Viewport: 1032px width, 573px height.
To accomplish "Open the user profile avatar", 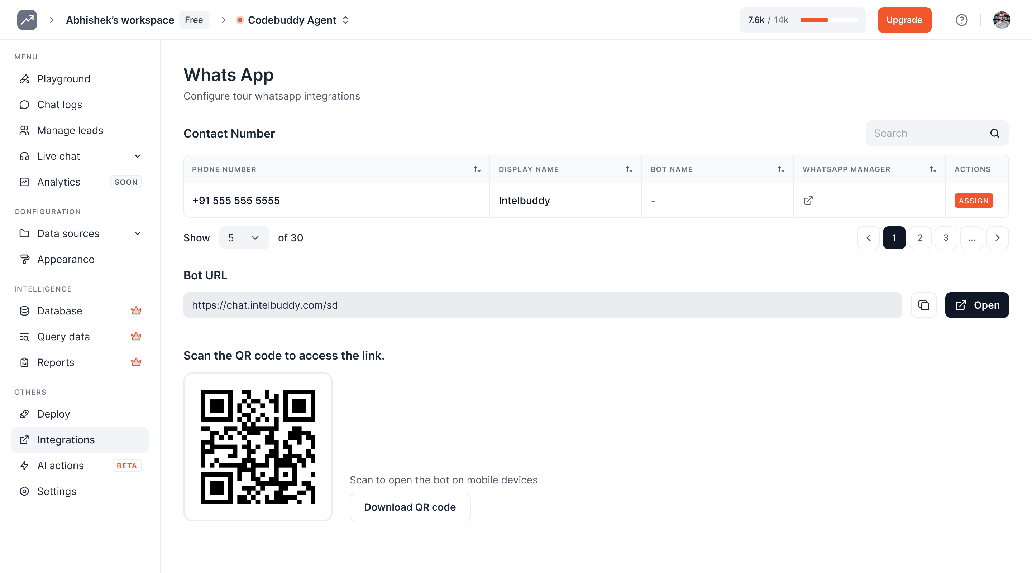I will point(1001,20).
